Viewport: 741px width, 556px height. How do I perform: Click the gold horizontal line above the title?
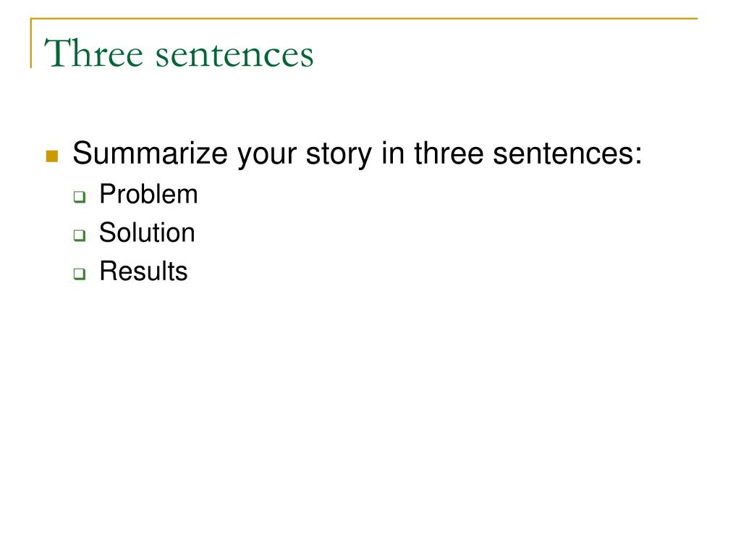pos(364,18)
